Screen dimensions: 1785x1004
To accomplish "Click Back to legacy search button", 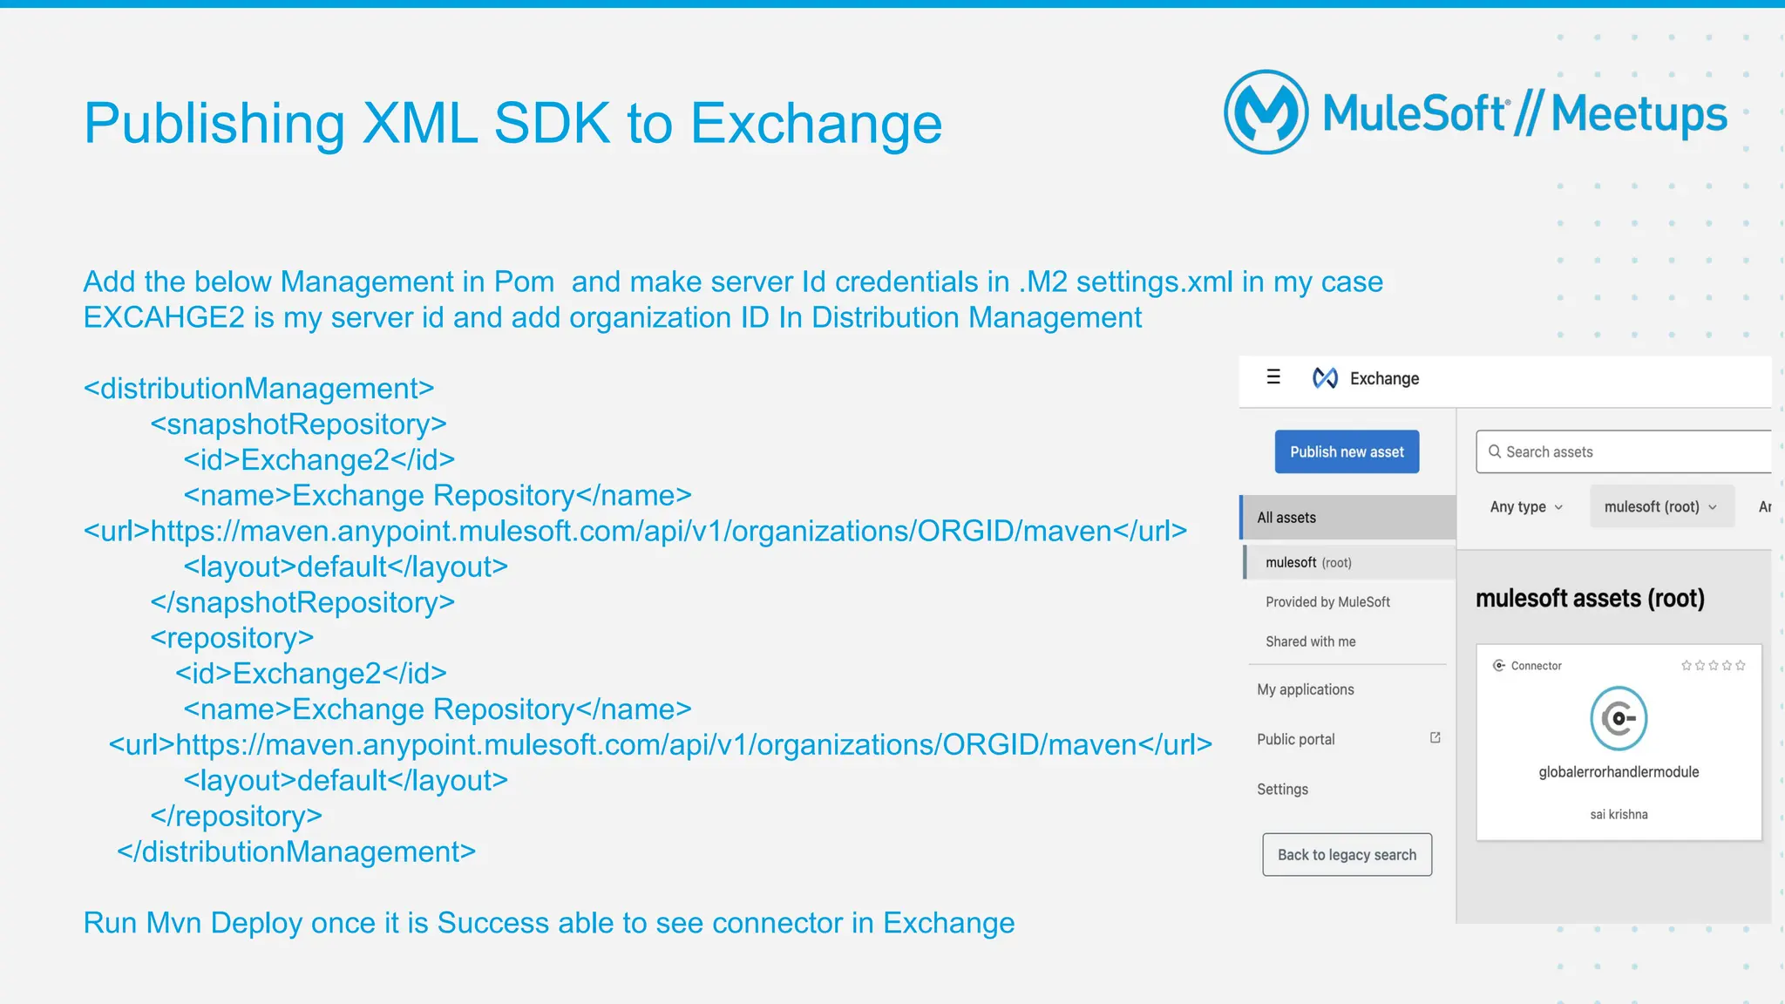I will coord(1347,855).
